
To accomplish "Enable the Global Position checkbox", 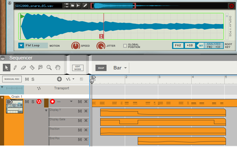I will point(125,46).
